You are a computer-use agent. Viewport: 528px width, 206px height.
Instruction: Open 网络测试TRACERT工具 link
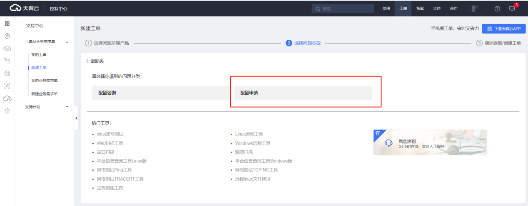pyautogui.click(x=120, y=179)
